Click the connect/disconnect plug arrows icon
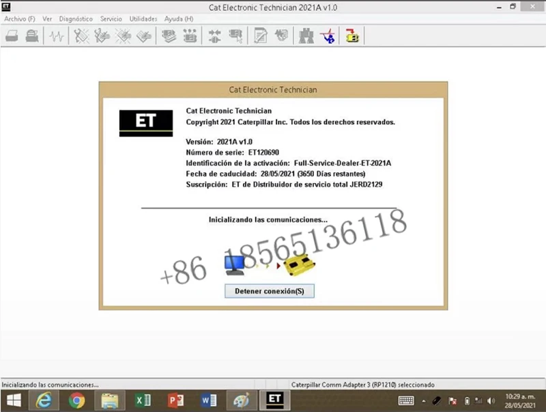 click(x=214, y=36)
